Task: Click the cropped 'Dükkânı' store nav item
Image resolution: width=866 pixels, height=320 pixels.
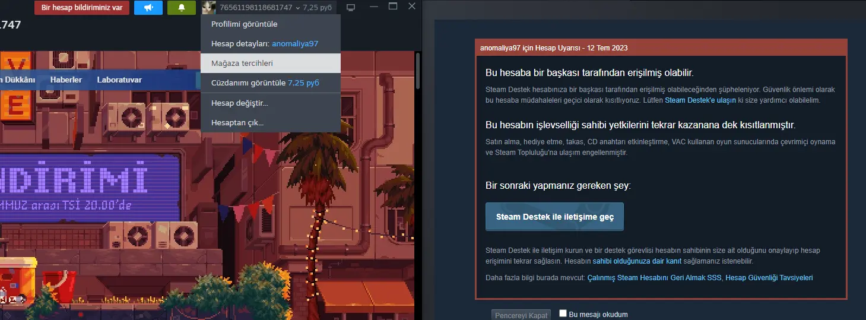Action: (18, 80)
